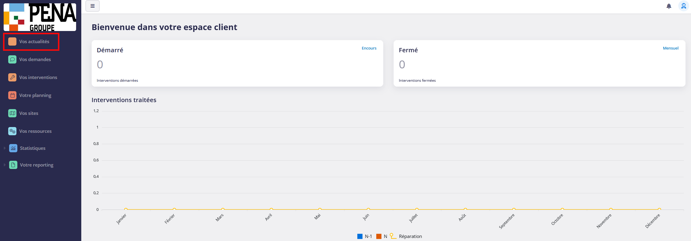Click the Juin data point on chart
Viewport: 691px width, 241px height.
[x=368, y=209]
